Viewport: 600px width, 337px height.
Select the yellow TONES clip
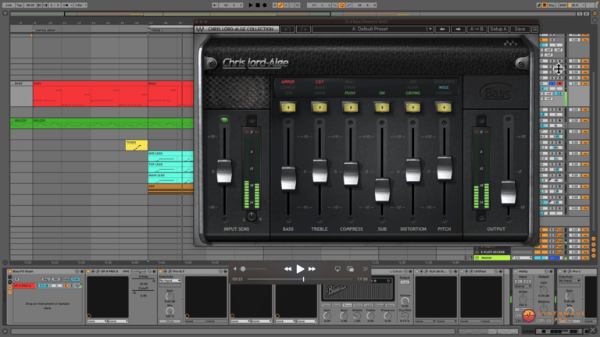click(x=136, y=145)
